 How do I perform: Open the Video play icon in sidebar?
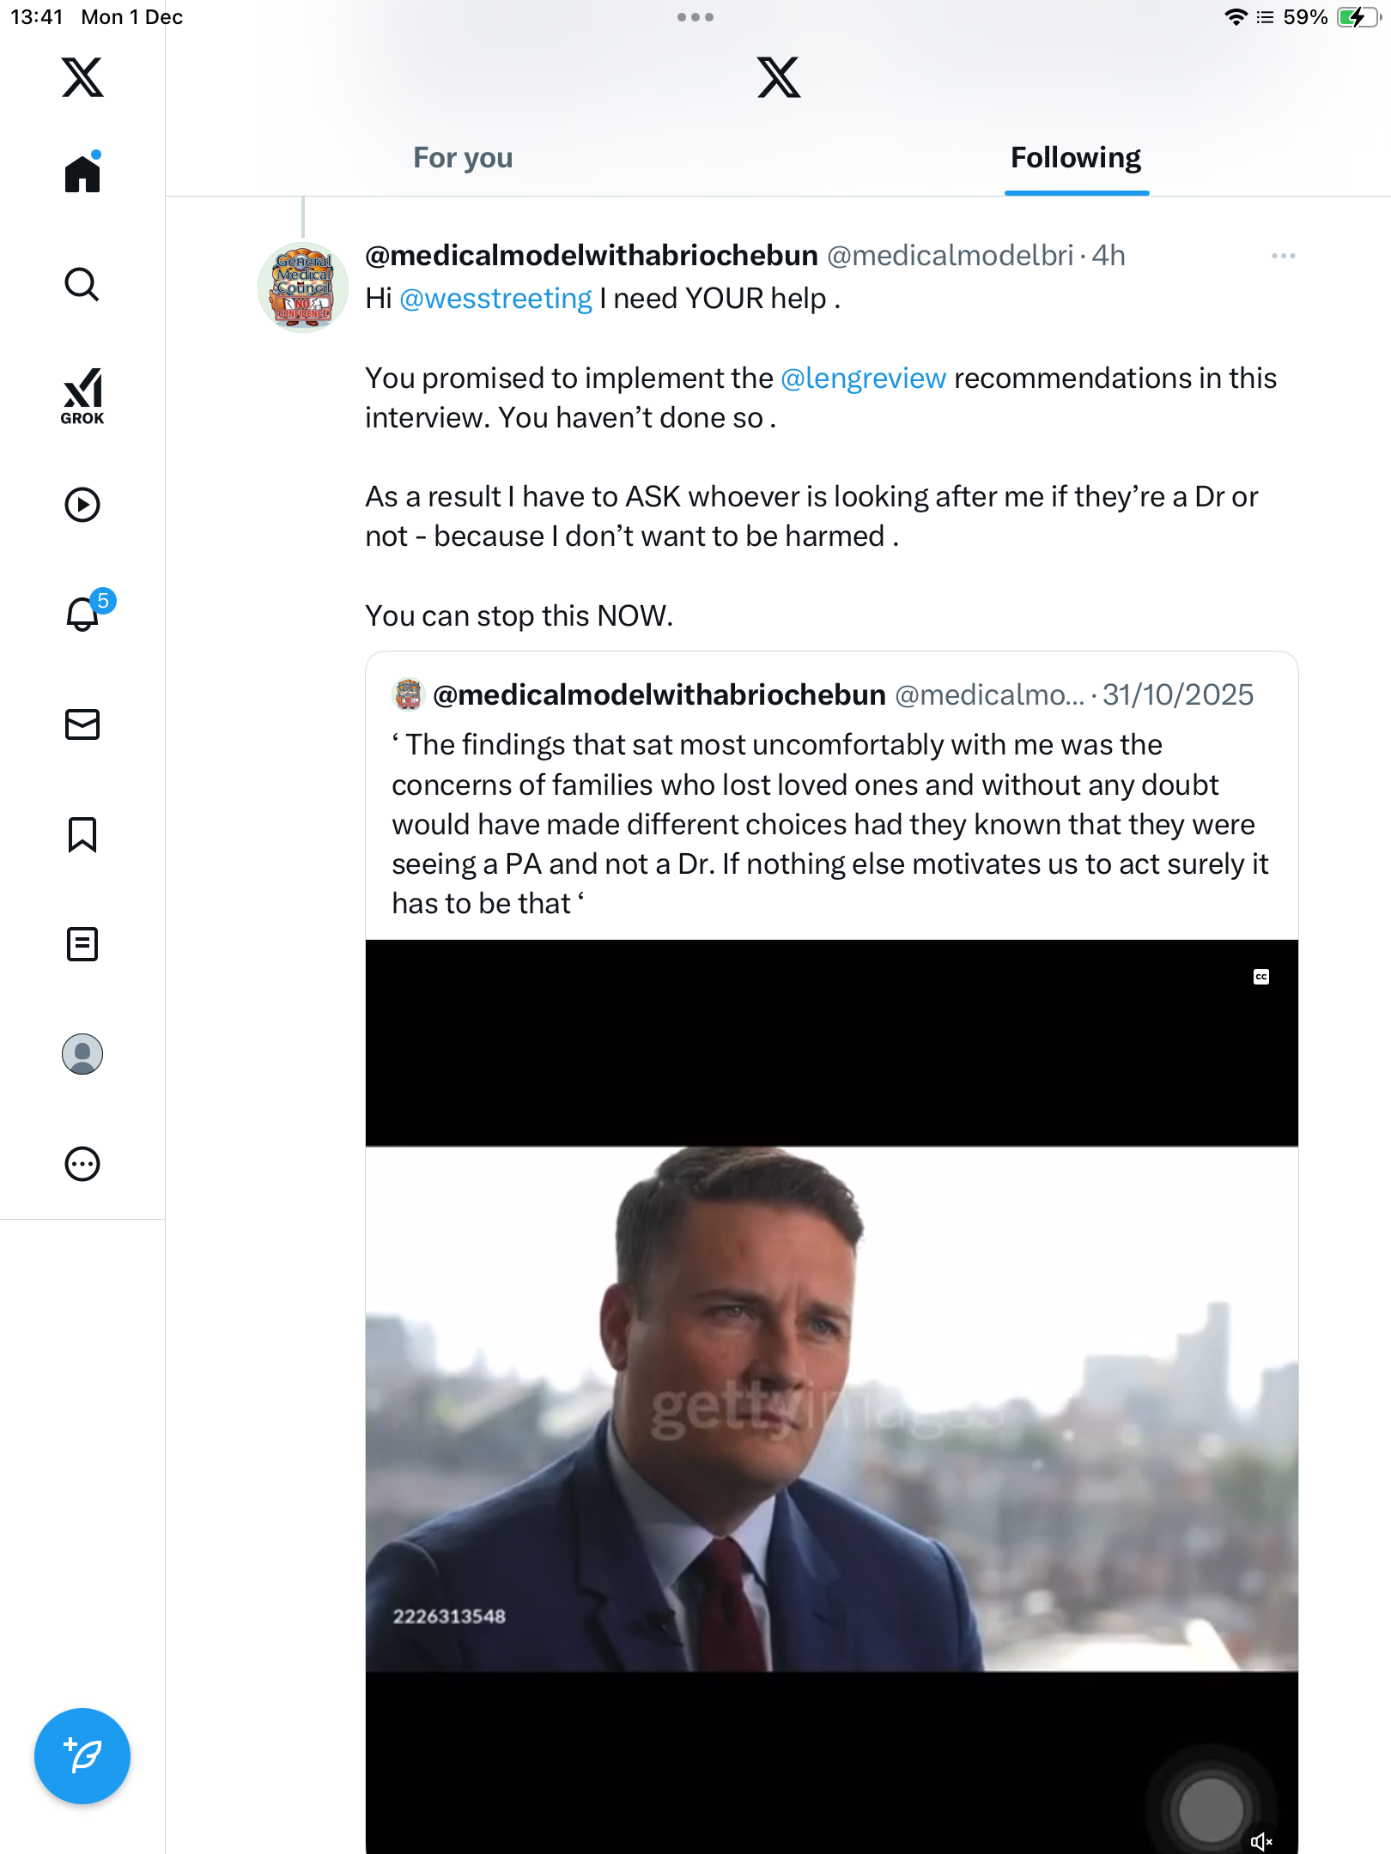[82, 505]
